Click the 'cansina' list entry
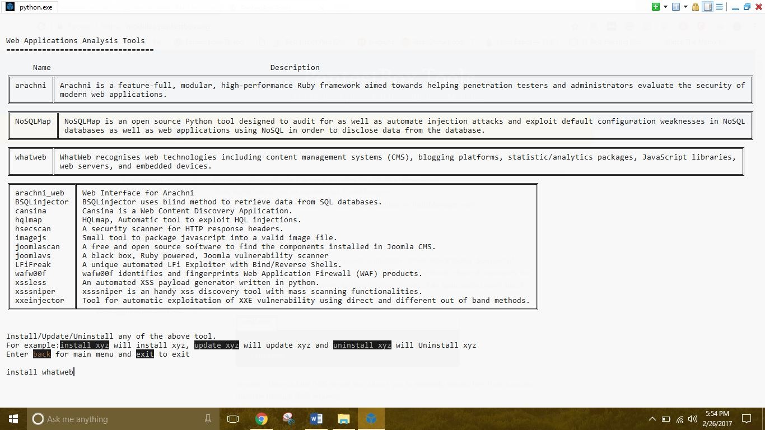Image resolution: width=765 pixels, height=430 pixels. [x=31, y=211]
